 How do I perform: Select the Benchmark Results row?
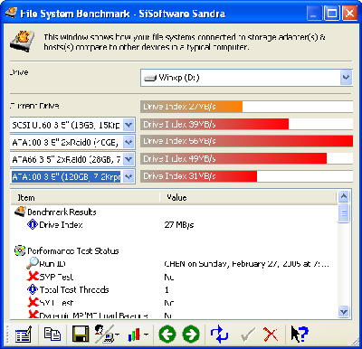(x=62, y=212)
